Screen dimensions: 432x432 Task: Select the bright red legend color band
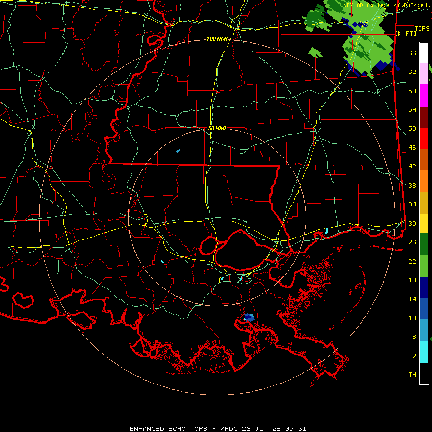click(x=424, y=139)
